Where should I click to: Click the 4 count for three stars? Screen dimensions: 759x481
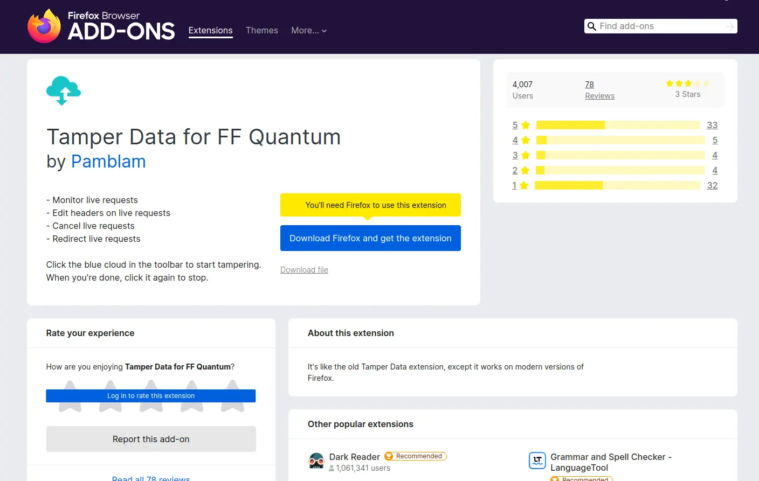(x=715, y=155)
